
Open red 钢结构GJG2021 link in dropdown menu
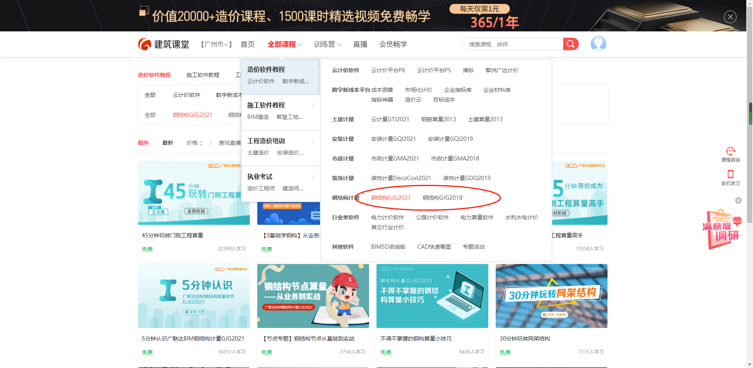(391, 198)
